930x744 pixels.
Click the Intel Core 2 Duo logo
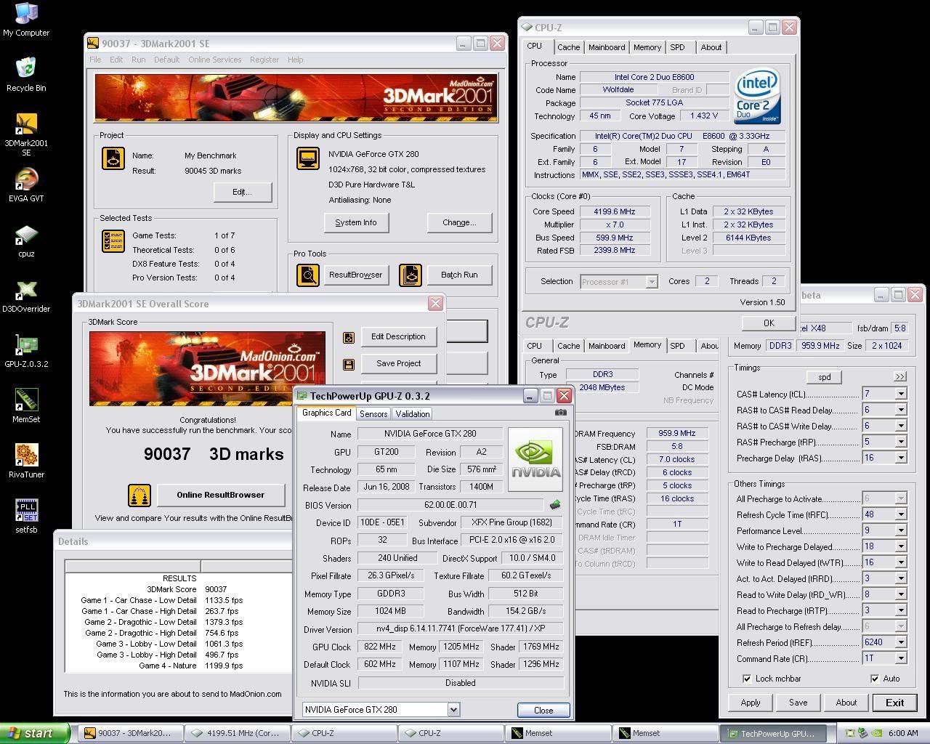pos(757,97)
